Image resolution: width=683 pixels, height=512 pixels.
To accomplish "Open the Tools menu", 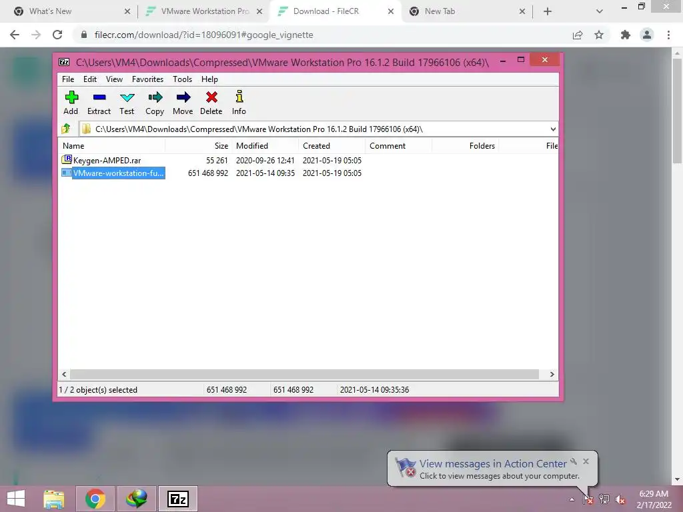I will coord(182,79).
